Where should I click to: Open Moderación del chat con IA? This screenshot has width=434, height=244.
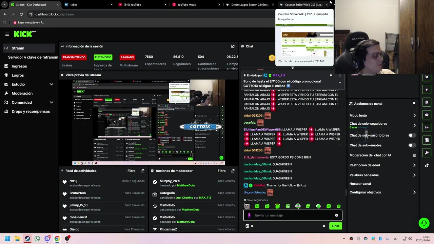pos(382,155)
